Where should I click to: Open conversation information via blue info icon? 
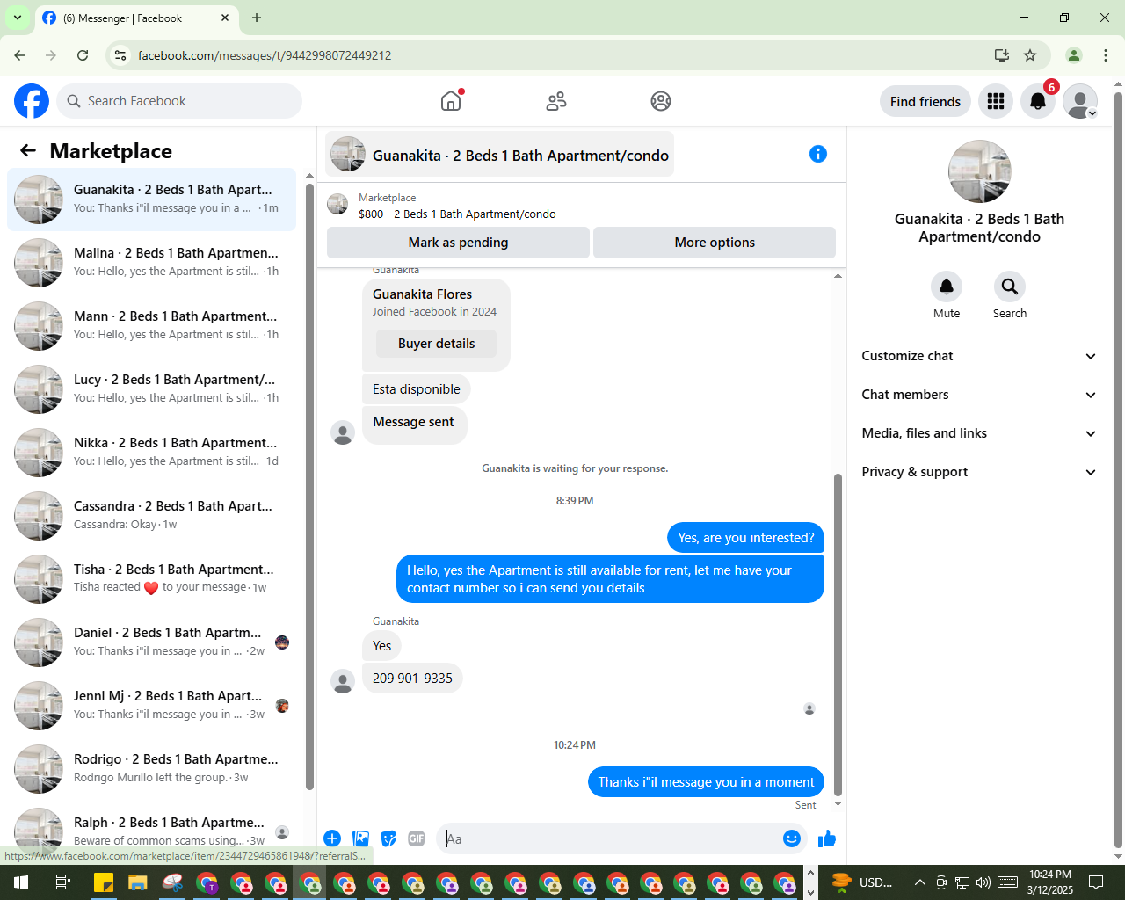pyautogui.click(x=818, y=154)
